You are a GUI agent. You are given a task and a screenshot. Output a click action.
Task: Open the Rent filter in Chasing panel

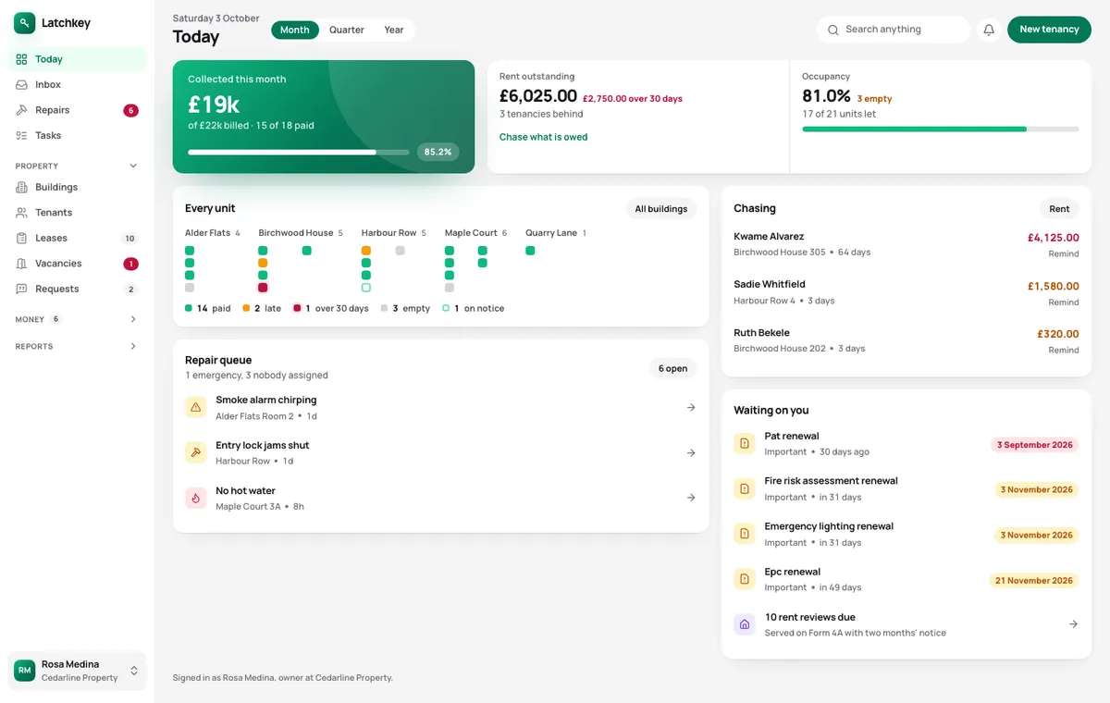click(x=1059, y=209)
